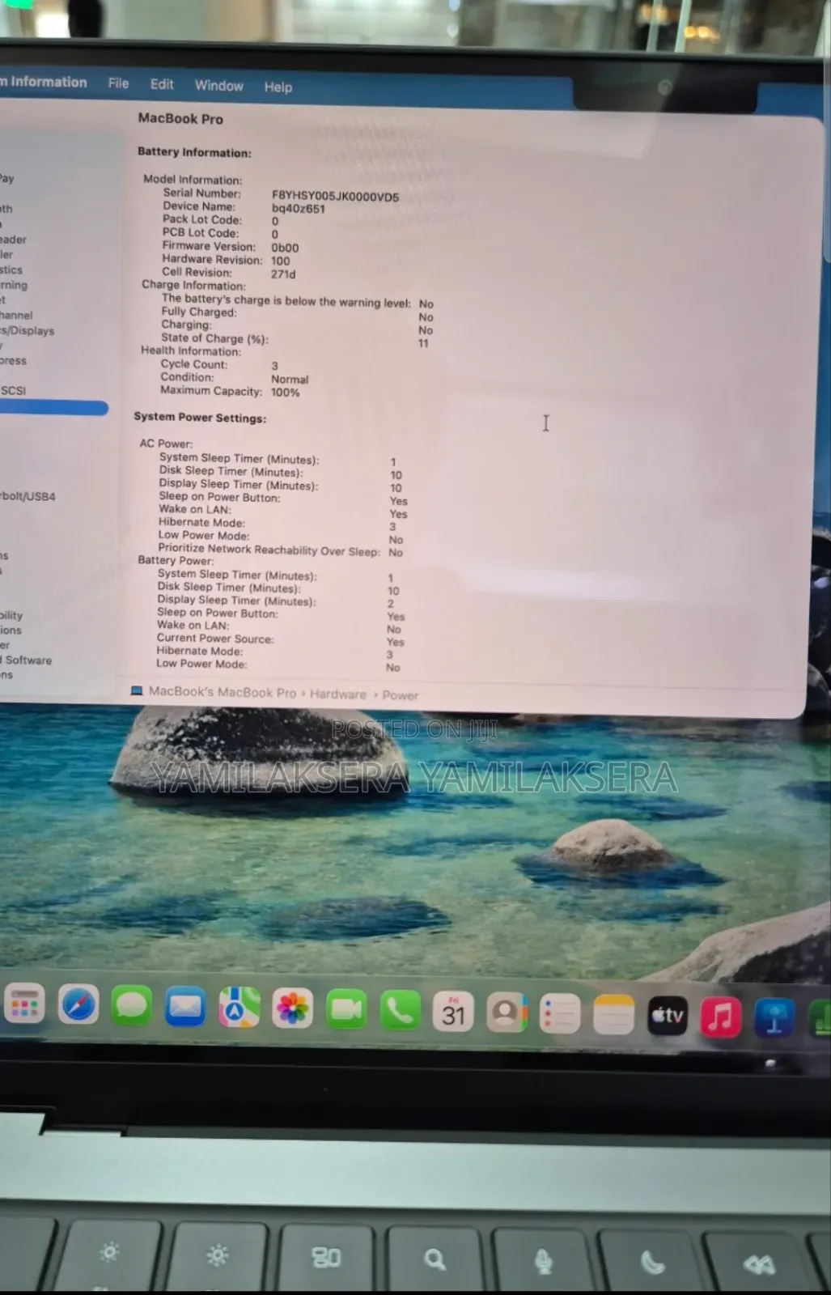This screenshot has width=831, height=1295.
Task: Open the File menu
Action: coord(118,83)
